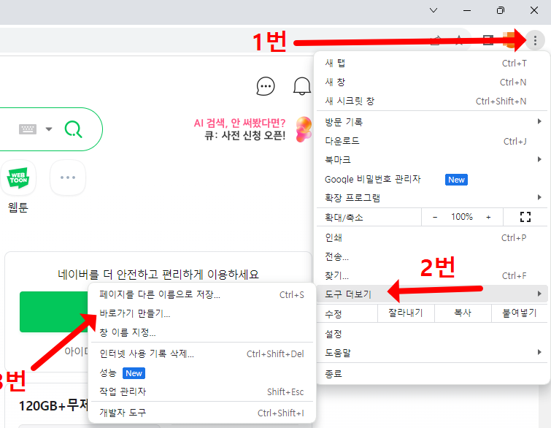Click the 100% zoom level value
The image size is (551, 428).
click(x=462, y=217)
